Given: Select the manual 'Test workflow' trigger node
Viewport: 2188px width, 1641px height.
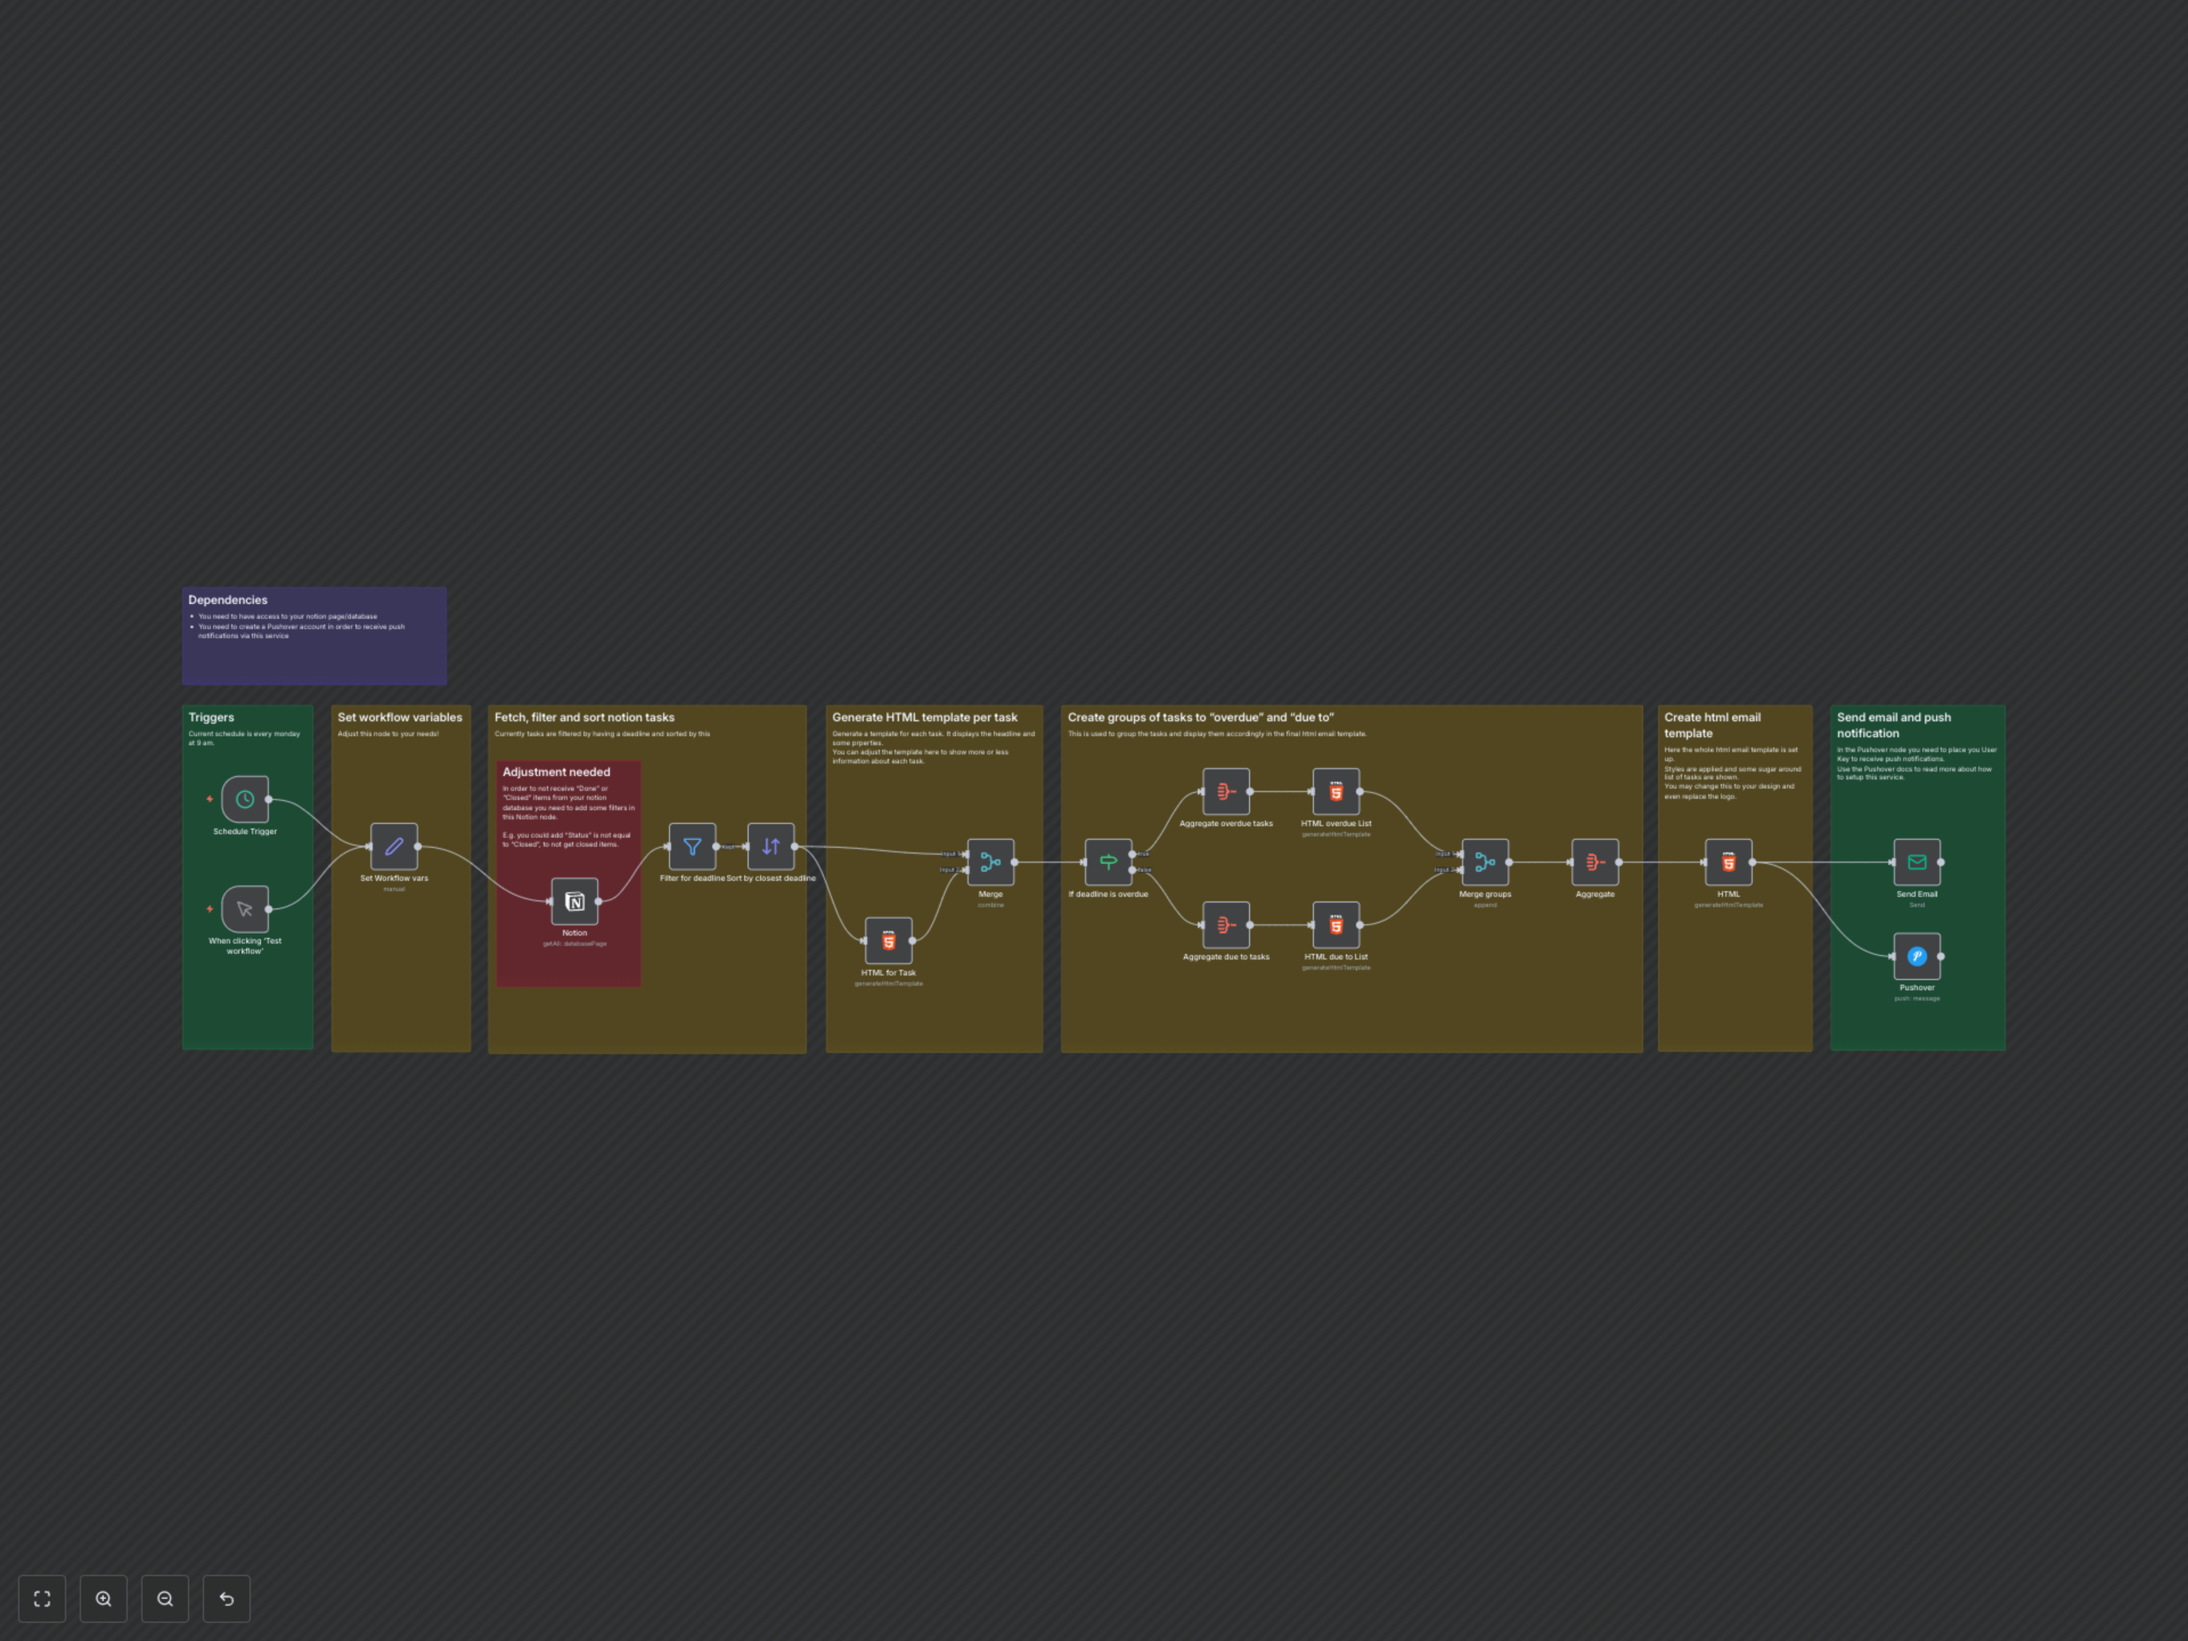Looking at the screenshot, I should pos(244,909).
